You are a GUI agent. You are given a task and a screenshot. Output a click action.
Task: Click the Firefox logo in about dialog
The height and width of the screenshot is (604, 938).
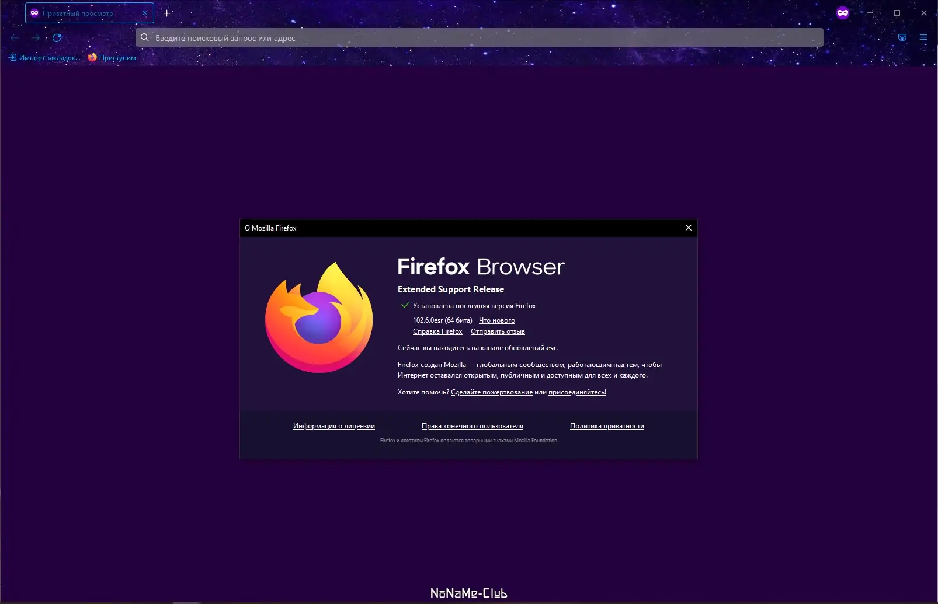click(319, 317)
